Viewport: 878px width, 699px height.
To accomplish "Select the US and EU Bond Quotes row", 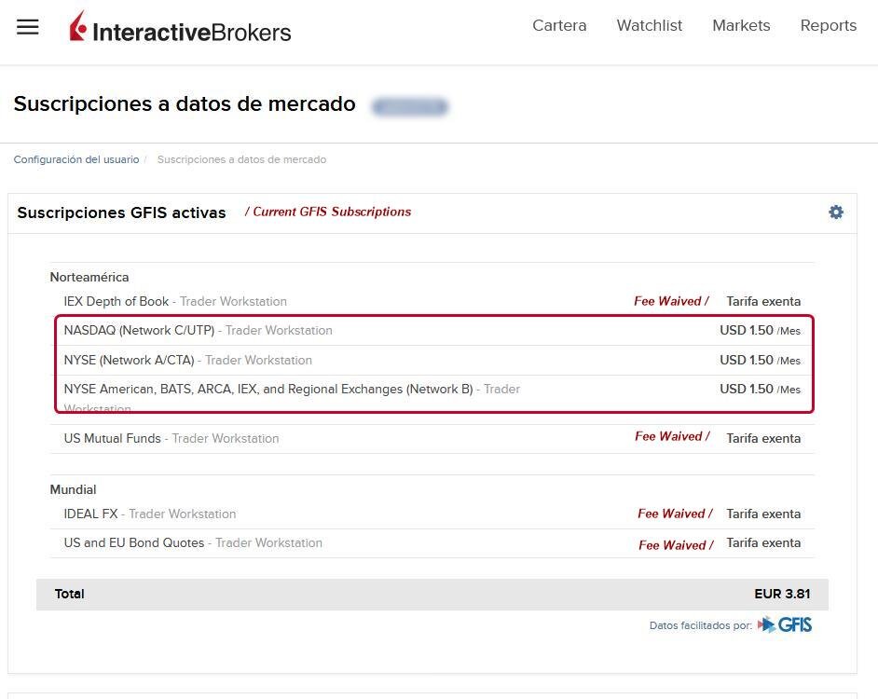I will pos(432,543).
